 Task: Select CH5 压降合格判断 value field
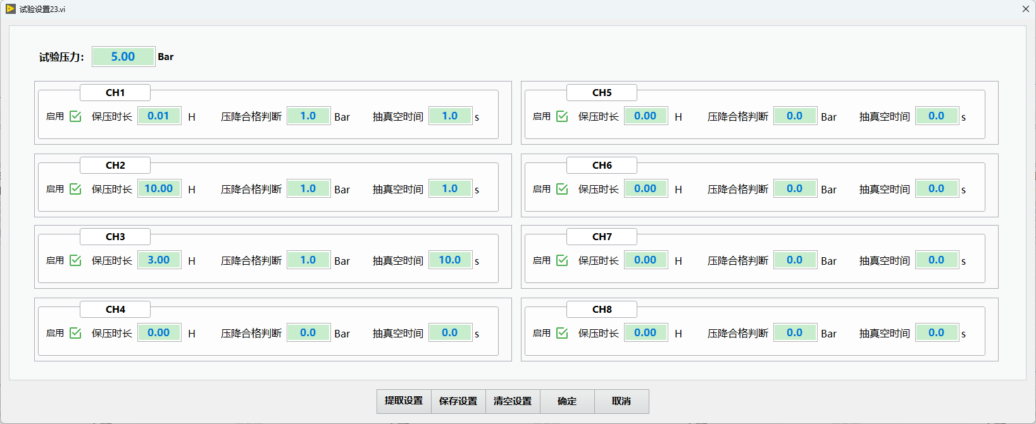796,116
